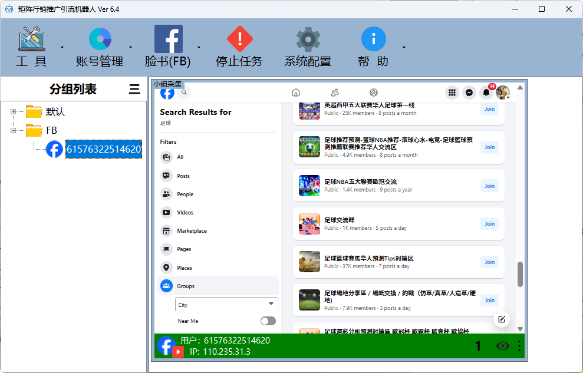Select the People filter
The image size is (583, 373).
tap(218, 194)
